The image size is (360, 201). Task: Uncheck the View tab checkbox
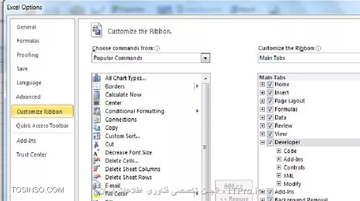(x=270, y=134)
